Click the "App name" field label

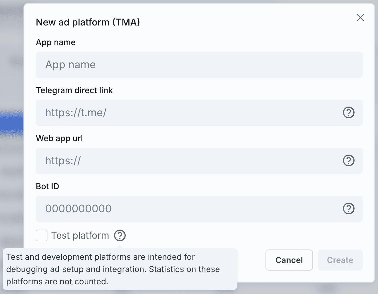coord(56,42)
